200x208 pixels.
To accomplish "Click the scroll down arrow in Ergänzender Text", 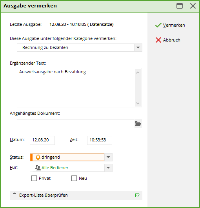I will point(138,103).
